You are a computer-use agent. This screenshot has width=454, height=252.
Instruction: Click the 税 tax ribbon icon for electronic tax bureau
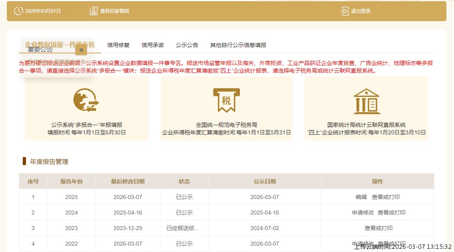click(x=226, y=100)
